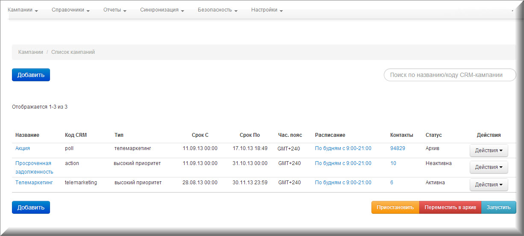Image resolution: width=524 pixels, height=236 pixels.
Task: Focus the CRM campaign search field
Action: pos(450,75)
